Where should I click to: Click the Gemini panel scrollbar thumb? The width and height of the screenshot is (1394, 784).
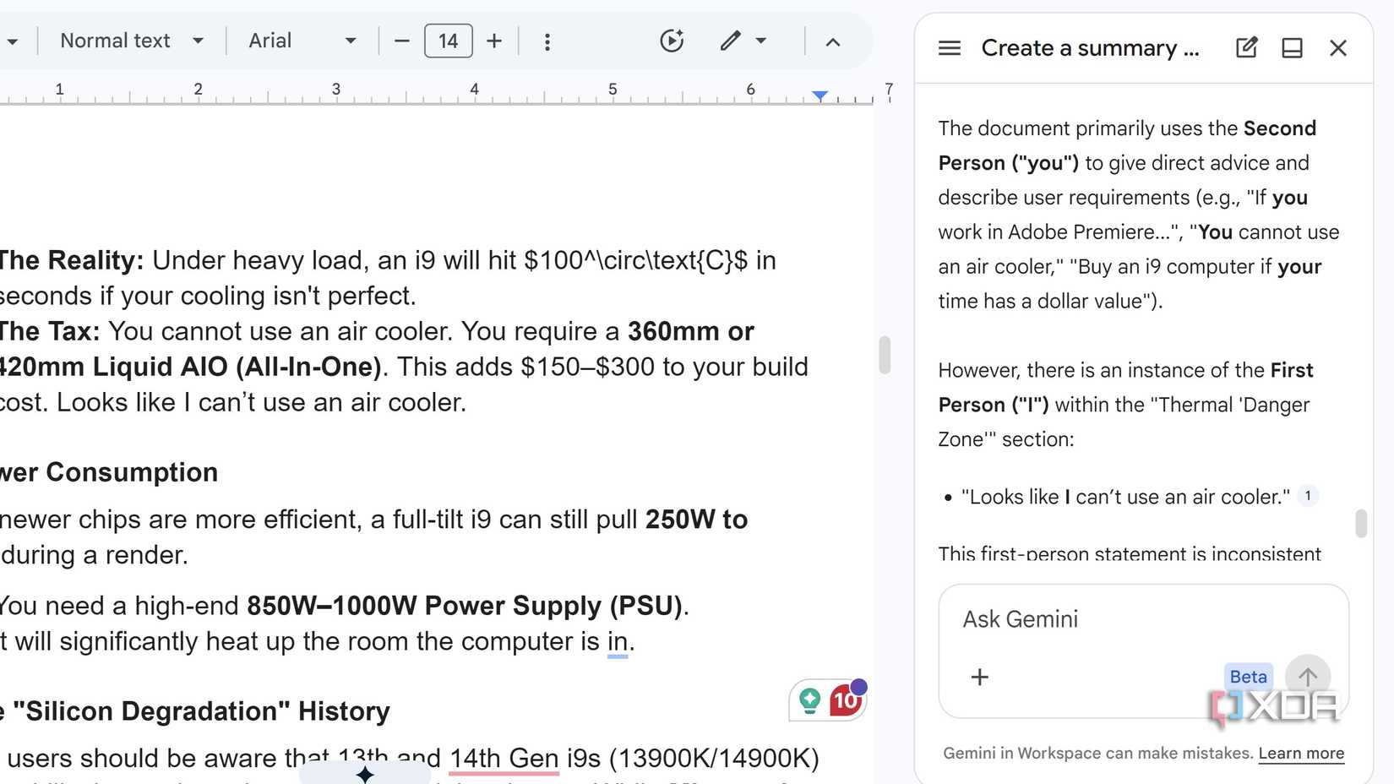pyautogui.click(x=1360, y=523)
